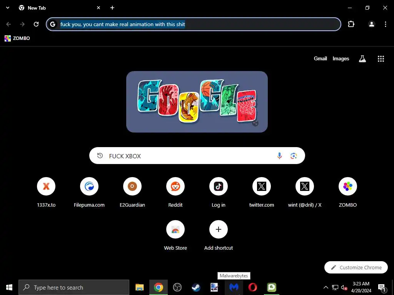
Task: Launch OBS Studio from the taskbar
Action: (177, 287)
